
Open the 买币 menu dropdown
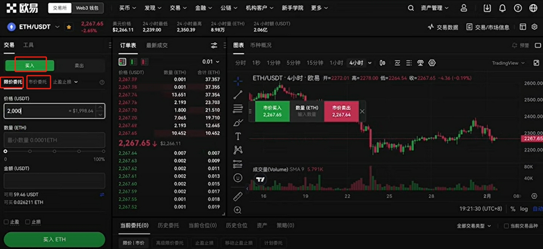pos(128,8)
